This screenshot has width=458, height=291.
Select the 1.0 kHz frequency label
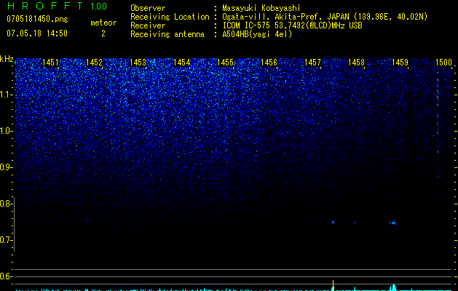coord(6,131)
